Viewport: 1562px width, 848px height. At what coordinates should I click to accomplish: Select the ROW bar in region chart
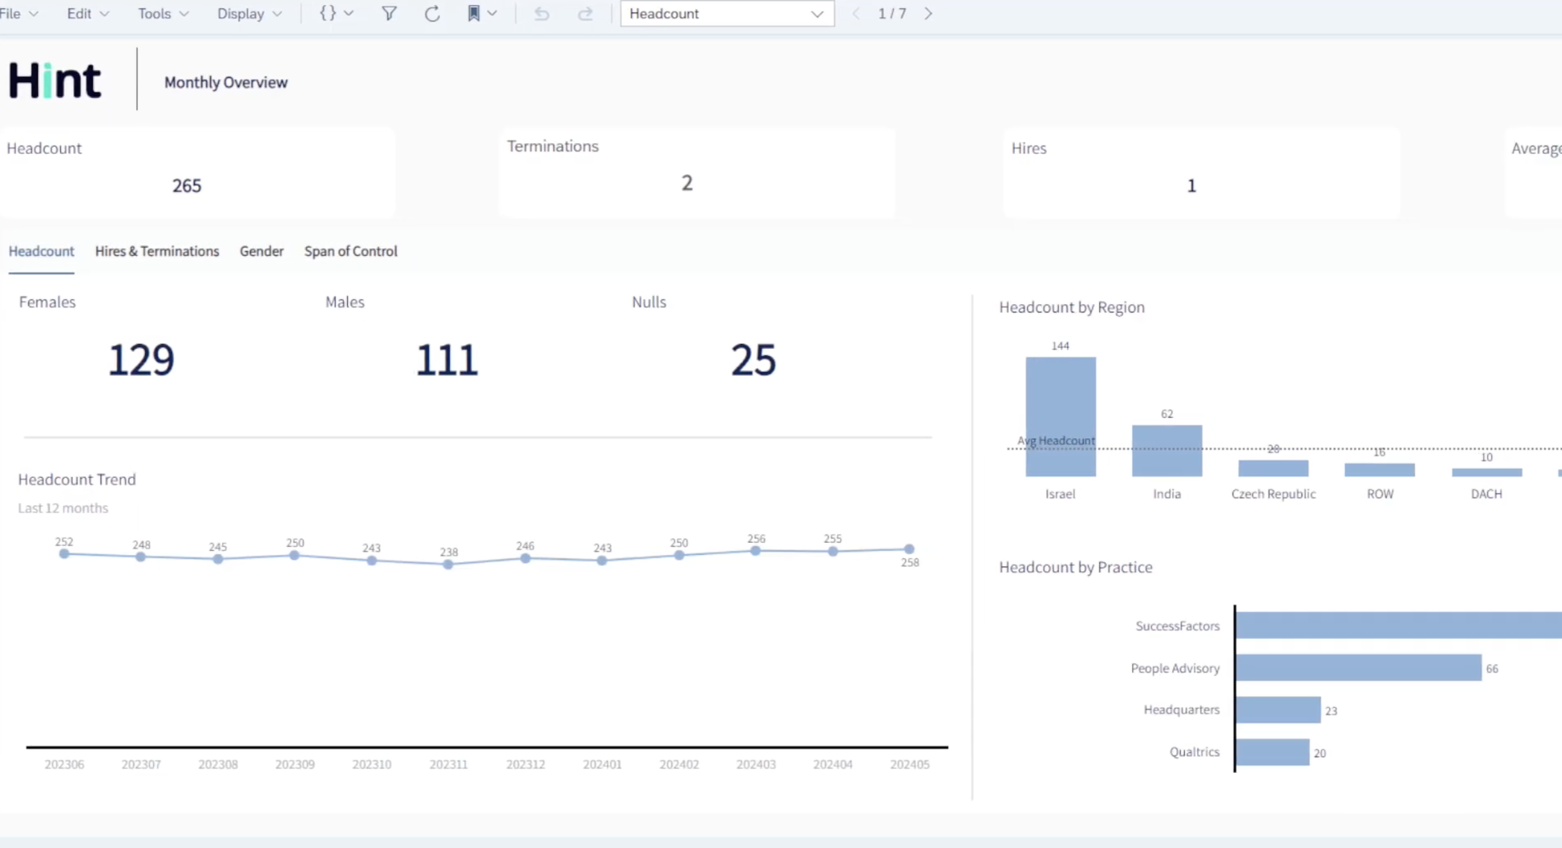(x=1380, y=470)
